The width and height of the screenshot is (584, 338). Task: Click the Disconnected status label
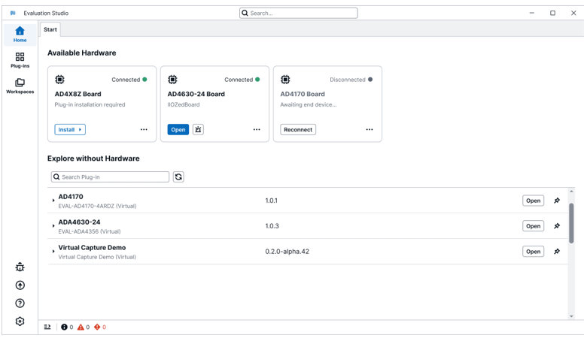[x=348, y=80]
